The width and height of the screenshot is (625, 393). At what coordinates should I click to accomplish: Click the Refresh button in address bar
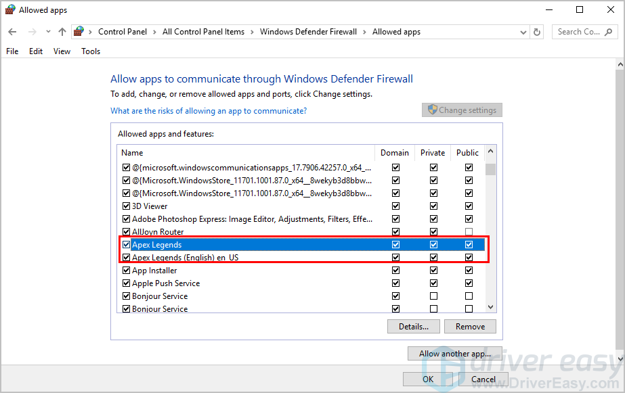click(x=538, y=32)
